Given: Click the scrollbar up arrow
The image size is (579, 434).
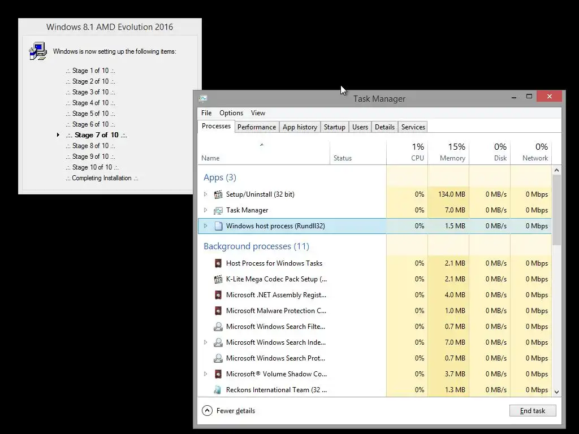Looking at the screenshot, I should (556, 170).
